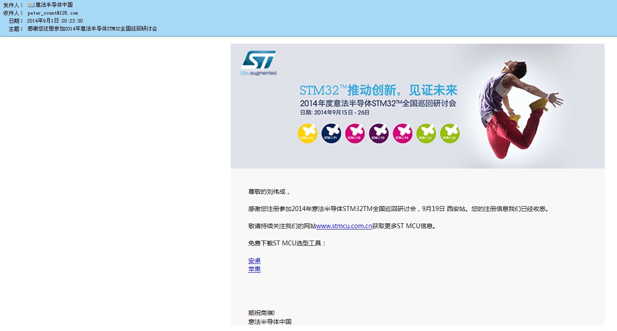617x331 pixels.
Task: Select the green STM32 L0 butterfly badge
Action: tap(450, 133)
